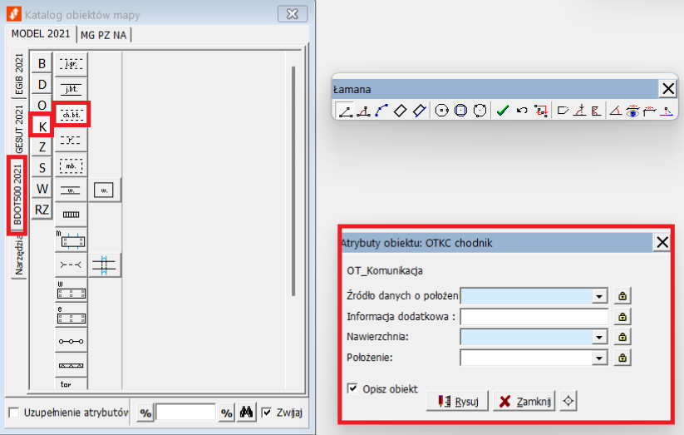684x435 pixels.
Task: Select the ch.bt. chodnik object icon
Action: (x=71, y=114)
